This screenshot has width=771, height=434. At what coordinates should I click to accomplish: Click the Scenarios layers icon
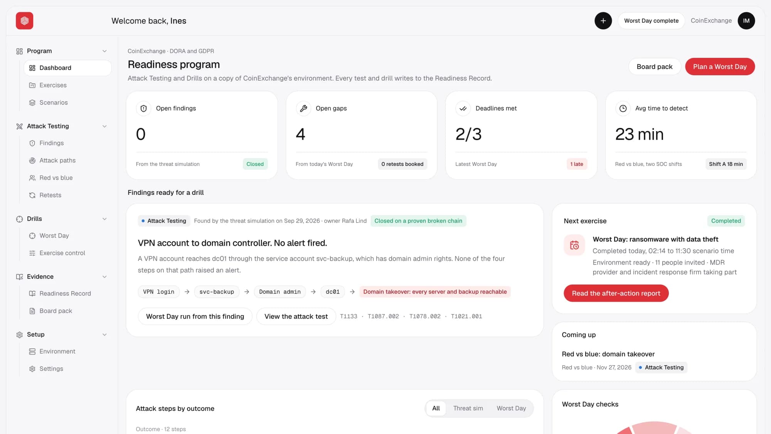32,103
